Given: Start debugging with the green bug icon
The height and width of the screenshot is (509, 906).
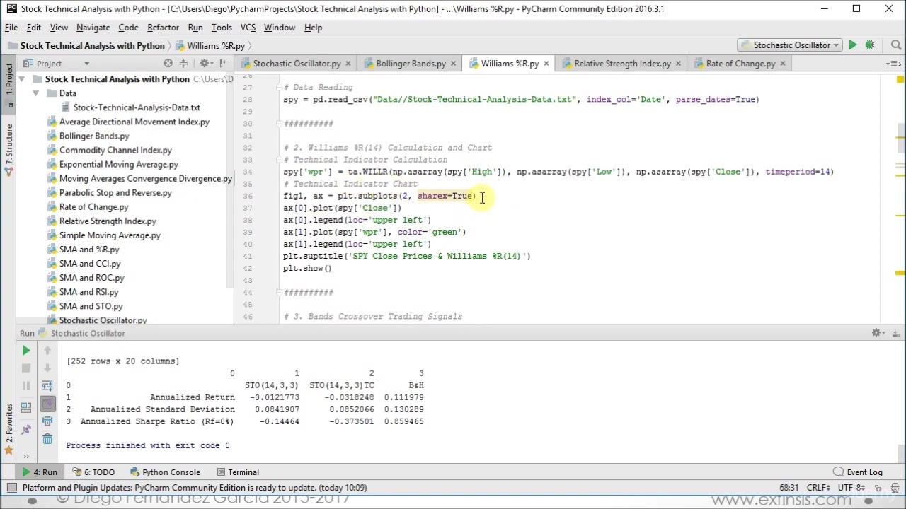Looking at the screenshot, I should click(x=871, y=45).
